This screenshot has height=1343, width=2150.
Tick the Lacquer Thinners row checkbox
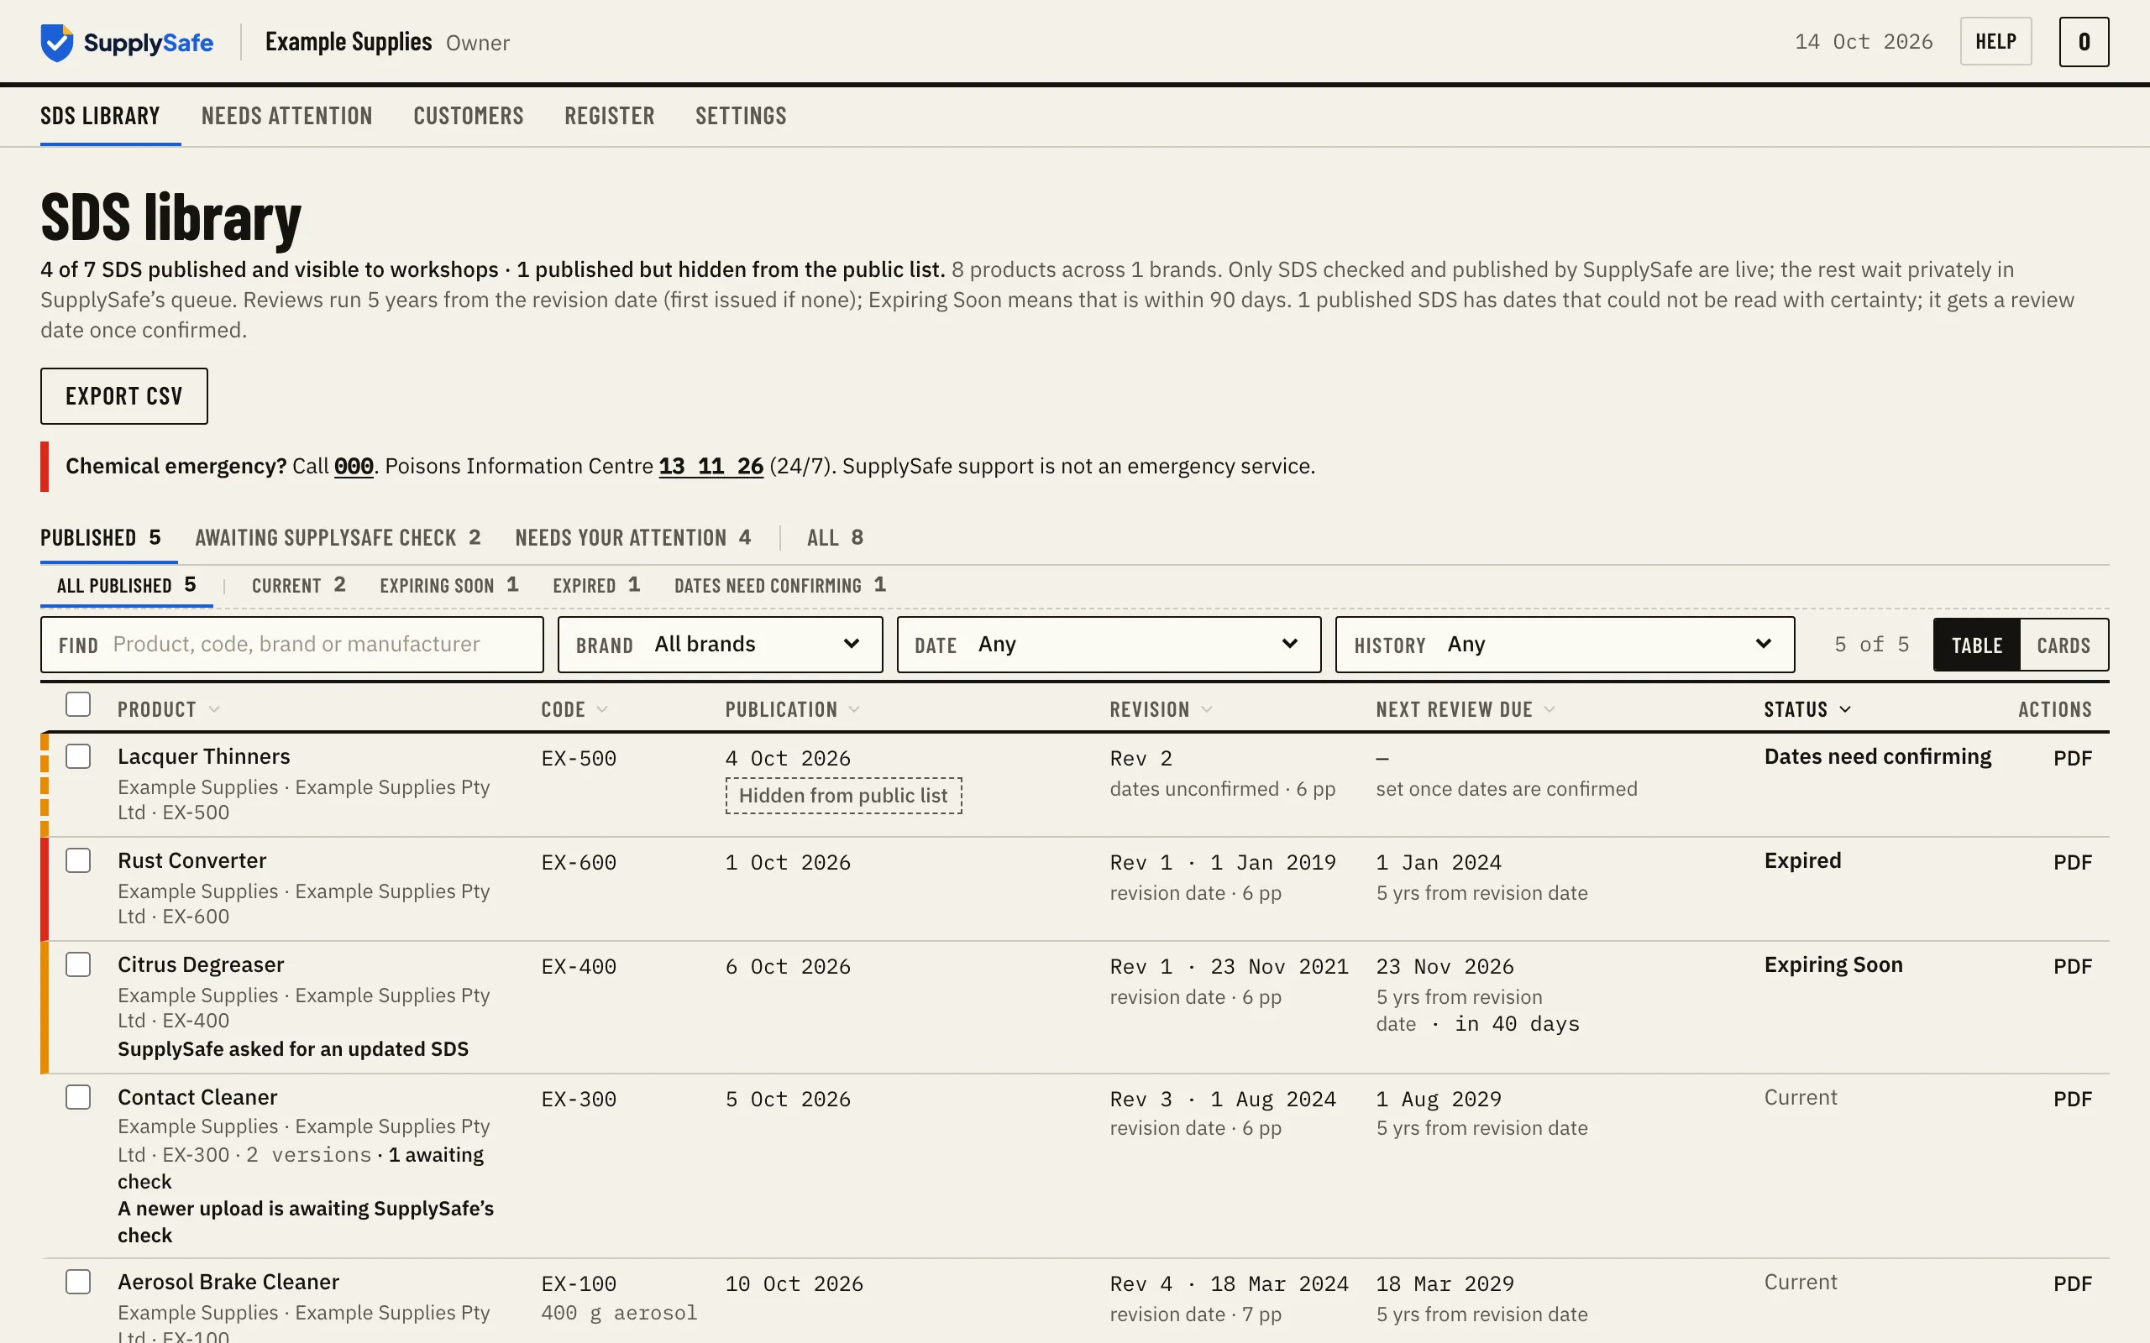[x=78, y=757]
